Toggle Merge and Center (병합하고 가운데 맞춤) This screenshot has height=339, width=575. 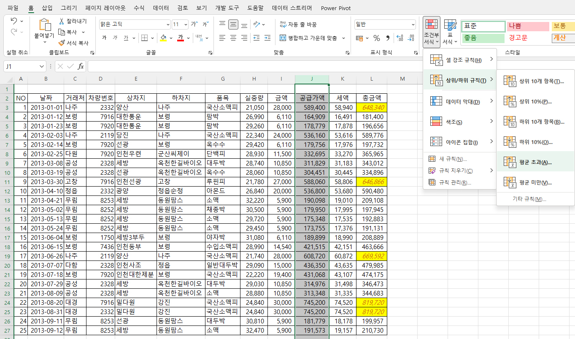(x=308, y=38)
